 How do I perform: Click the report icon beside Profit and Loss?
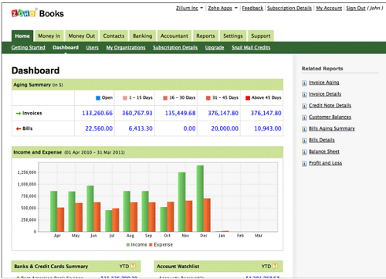[x=304, y=163]
